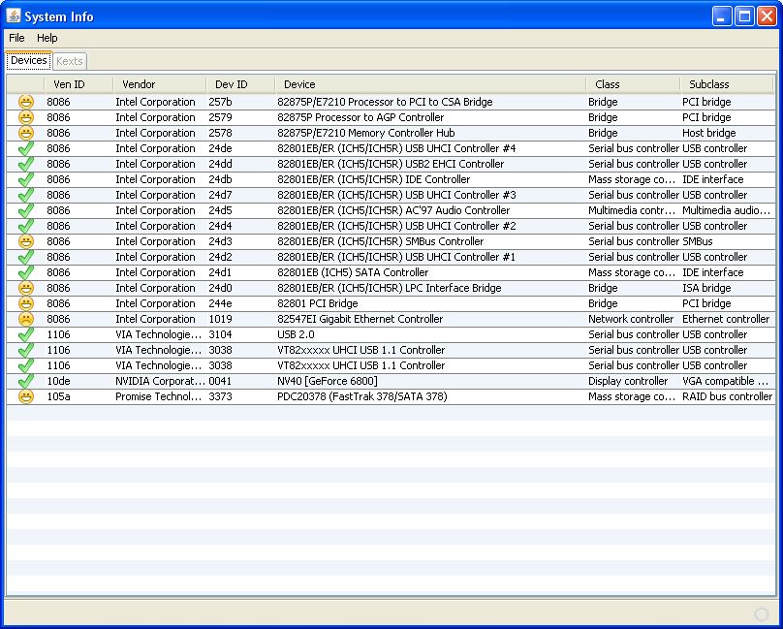Image resolution: width=783 pixels, height=629 pixels.
Task: Maximize the System Info window
Action: [x=744, y=16]
